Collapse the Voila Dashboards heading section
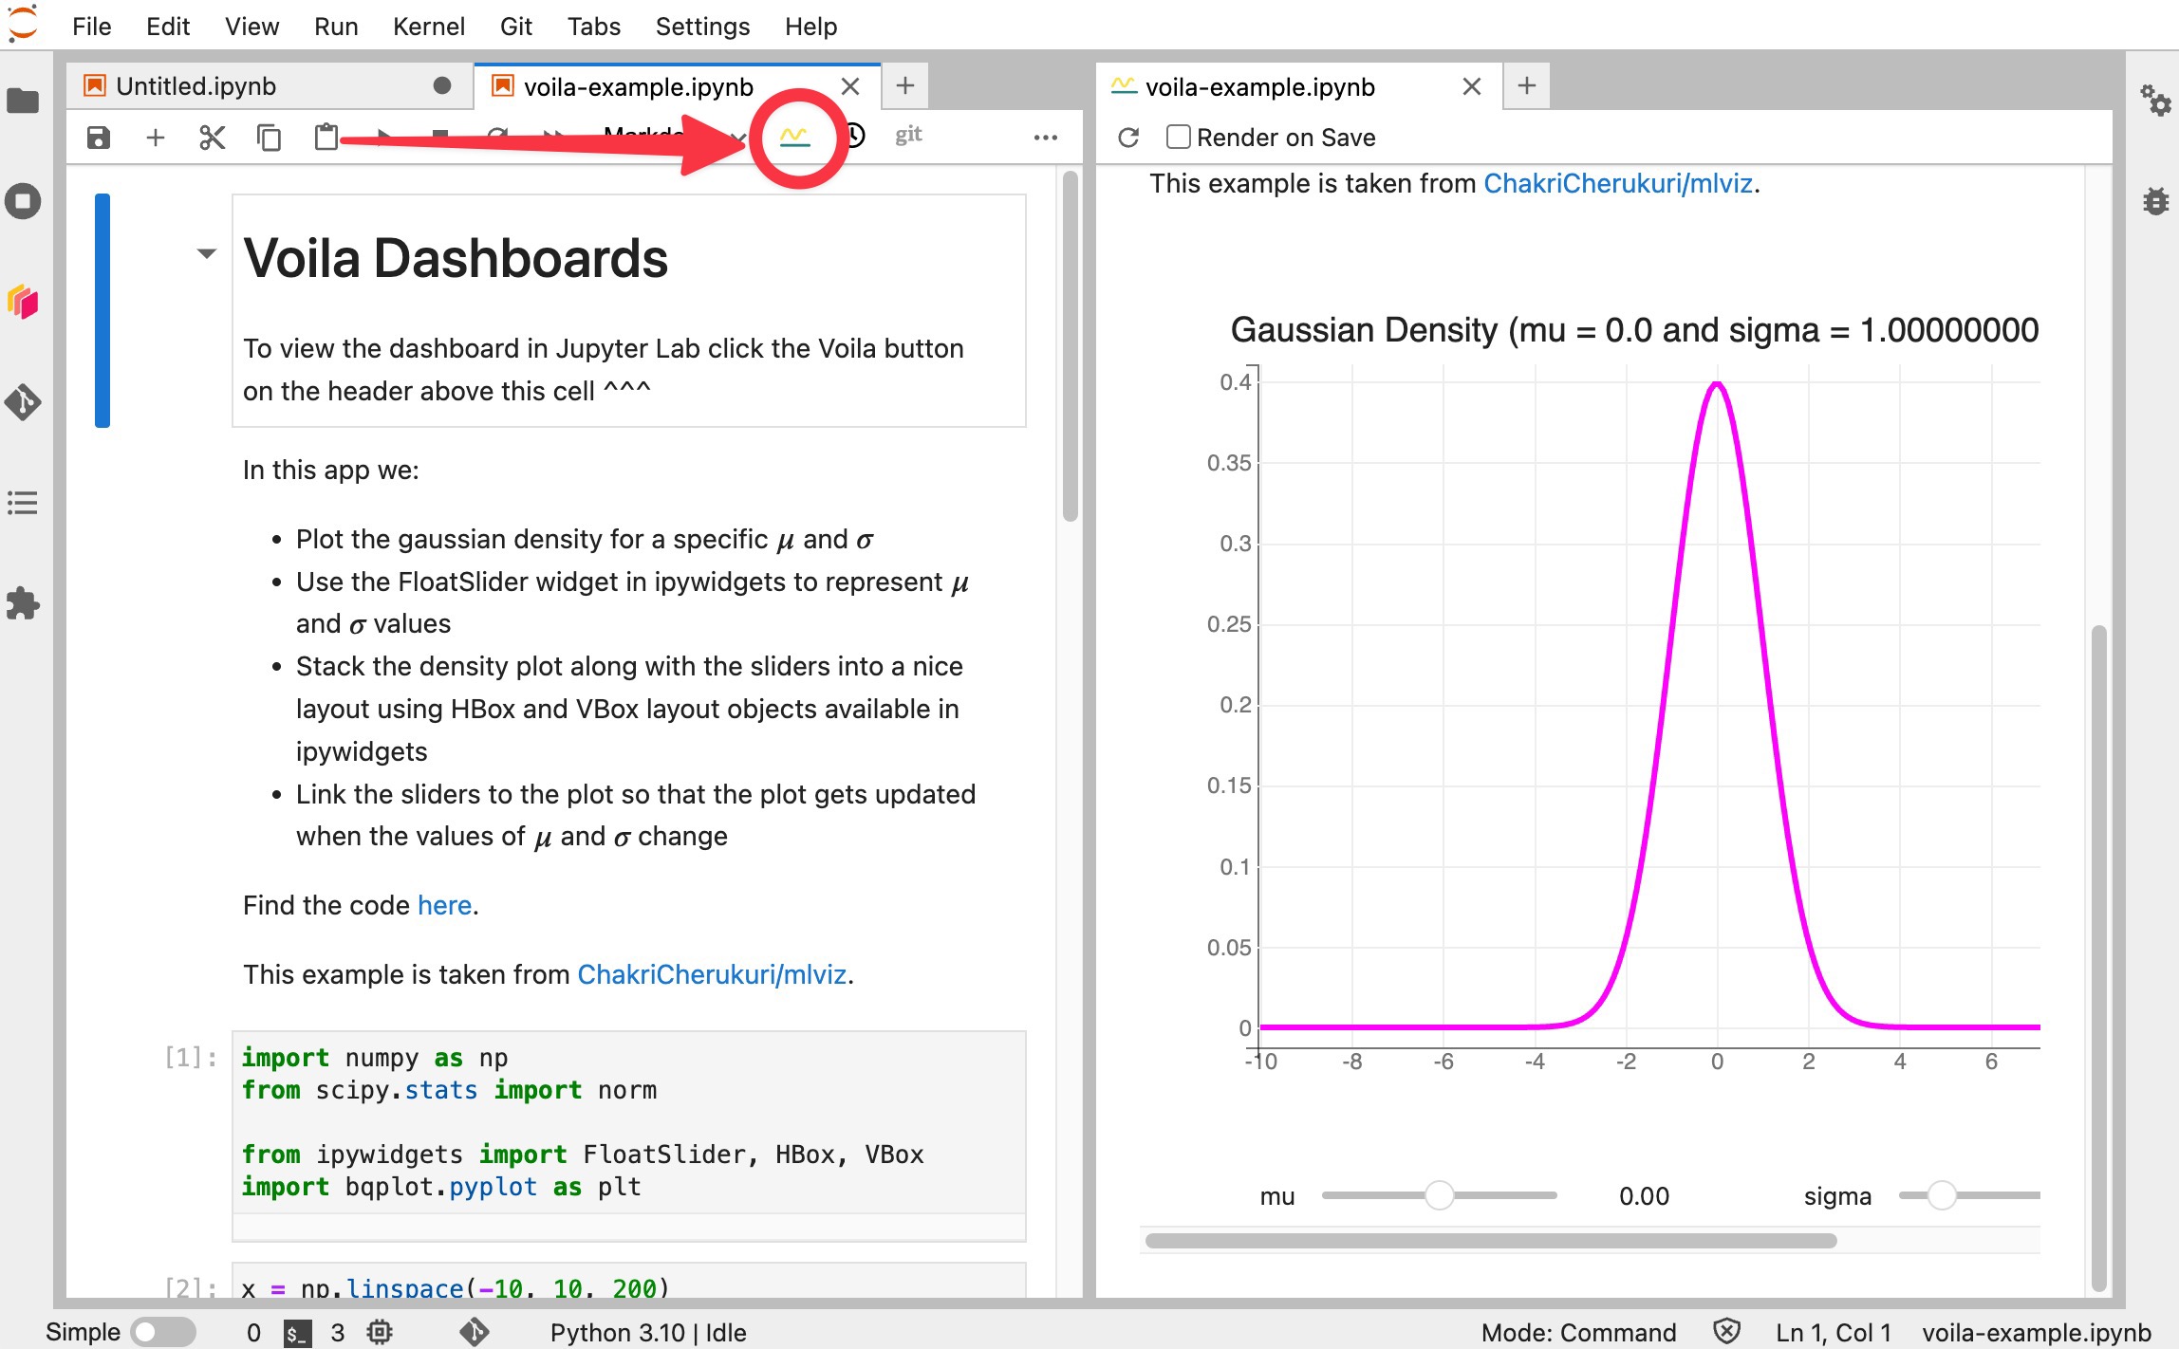 click(206, 253)
